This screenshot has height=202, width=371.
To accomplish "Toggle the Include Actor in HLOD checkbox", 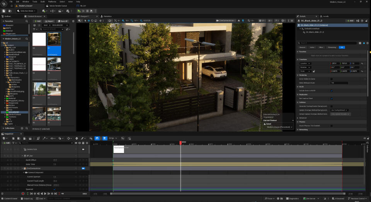I will point(331,91).
